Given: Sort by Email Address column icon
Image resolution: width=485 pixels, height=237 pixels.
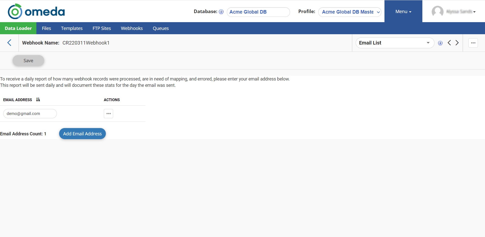Looking at the screenshot, I should [x=38, y=100].
